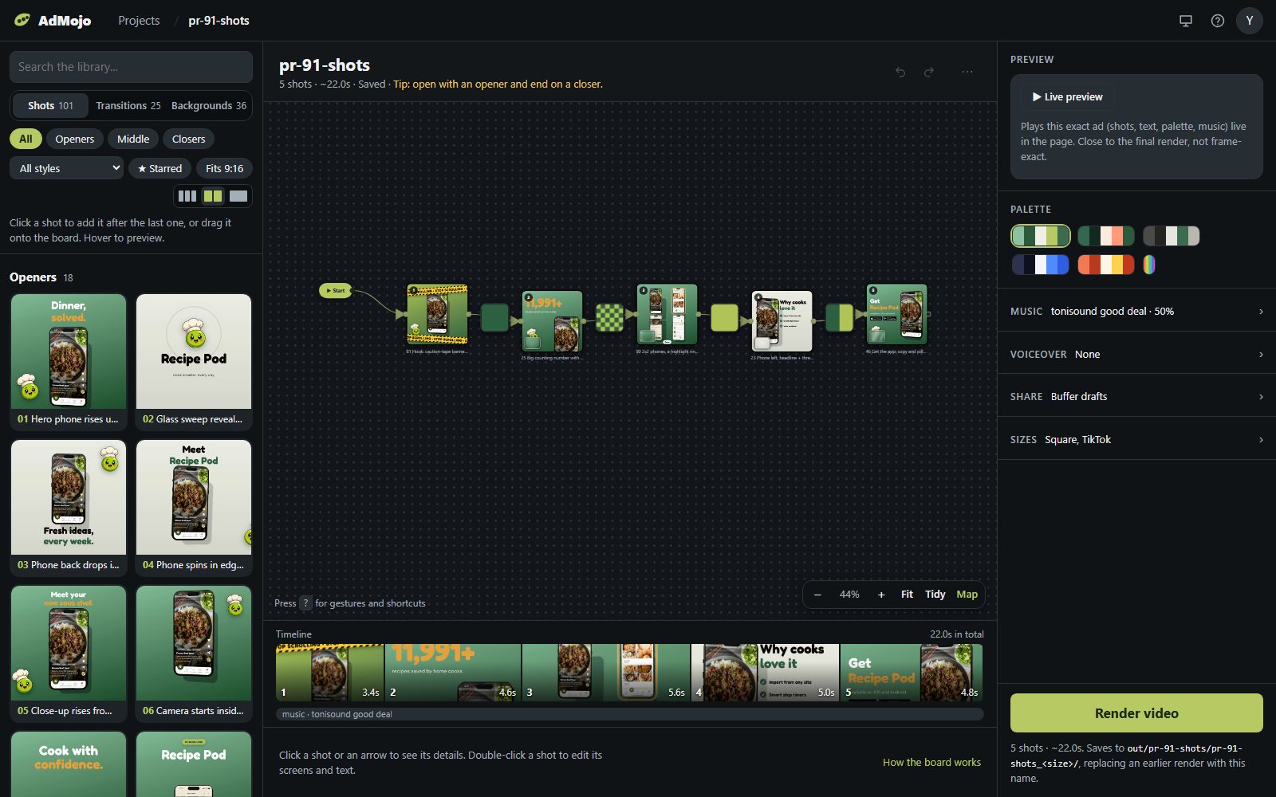Add shot 04 Phone spins in edge
The height and width of the screenshot is (797, 1276).
coord(194,508)
